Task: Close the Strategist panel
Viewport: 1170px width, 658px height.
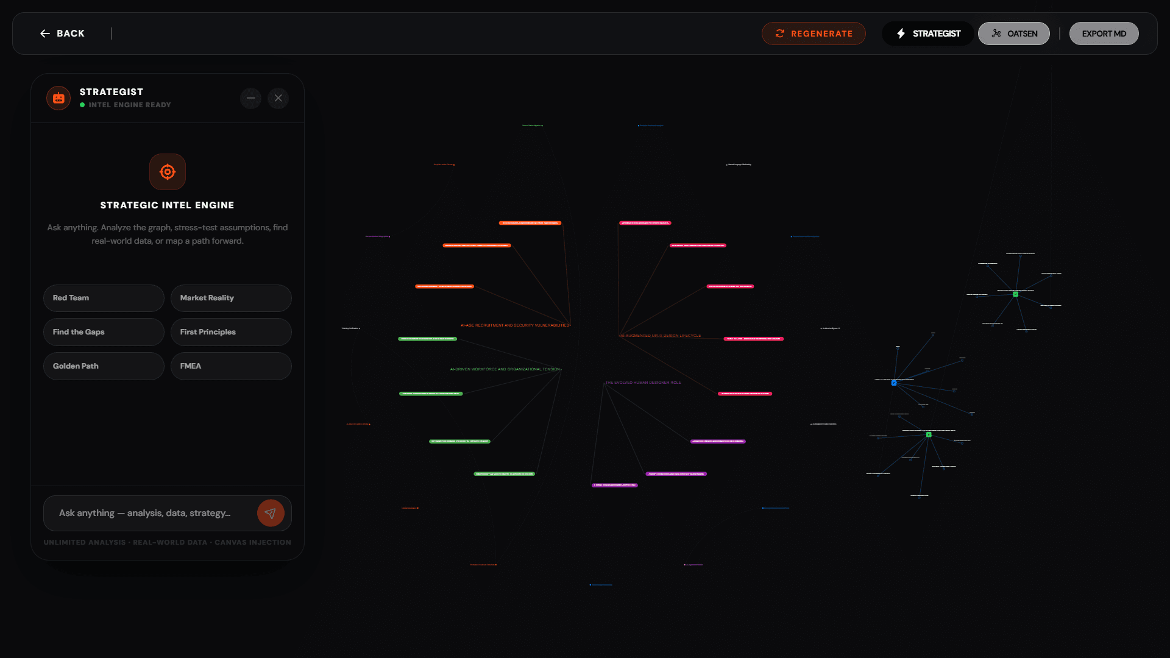Action: 278,98
